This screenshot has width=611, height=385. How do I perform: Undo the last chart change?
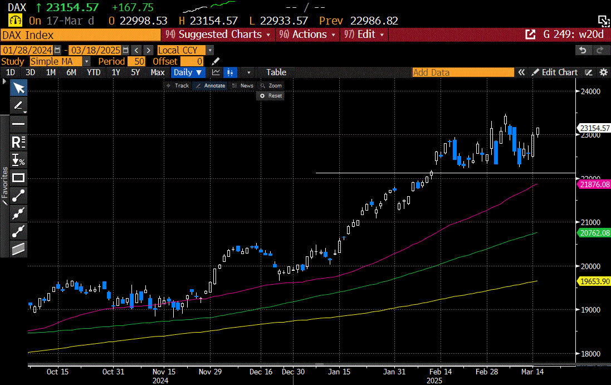[x=583, y=50]
